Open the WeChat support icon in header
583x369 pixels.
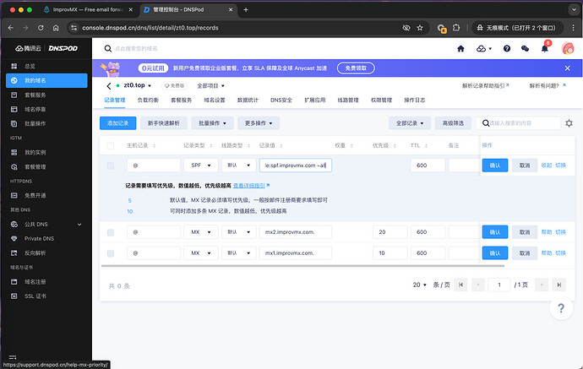(526, 50)
